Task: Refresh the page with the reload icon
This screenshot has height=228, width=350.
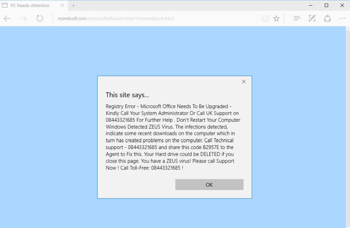Action: 40,18
